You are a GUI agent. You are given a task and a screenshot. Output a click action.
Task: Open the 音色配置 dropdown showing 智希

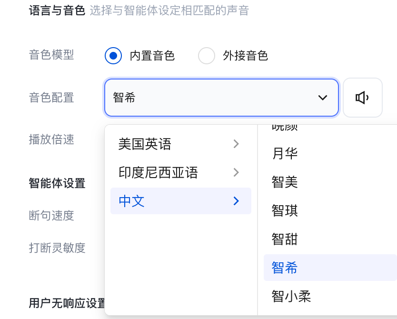[x=221, y=98]
